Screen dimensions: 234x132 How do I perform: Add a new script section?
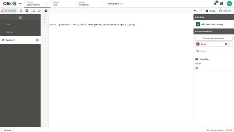(x=20, y=18)
